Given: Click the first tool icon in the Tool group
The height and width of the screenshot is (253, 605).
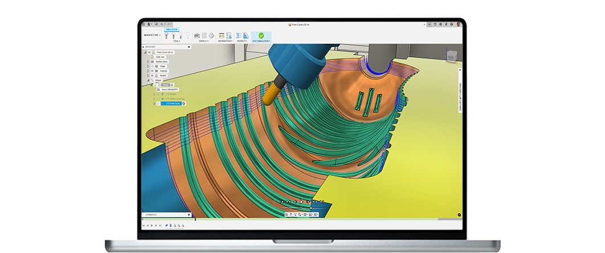Looking at the screenshot, I should point(166,35).
